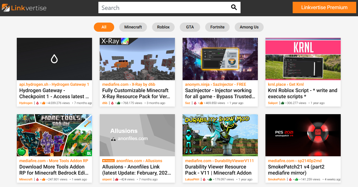Viewport: 358px width, 187px height.
Task: Click the flame icon on the SazInjector card
Action: (195, 103)
